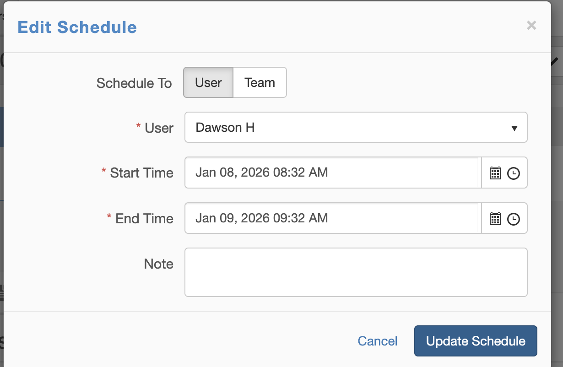This screenshot has width=563, height=367.
Task: Click the Schedule To label
Action: point(134,83)
